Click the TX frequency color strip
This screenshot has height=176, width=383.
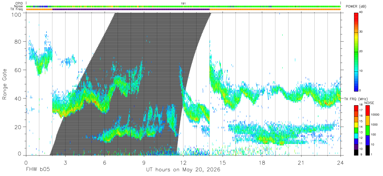coord(183,9)
